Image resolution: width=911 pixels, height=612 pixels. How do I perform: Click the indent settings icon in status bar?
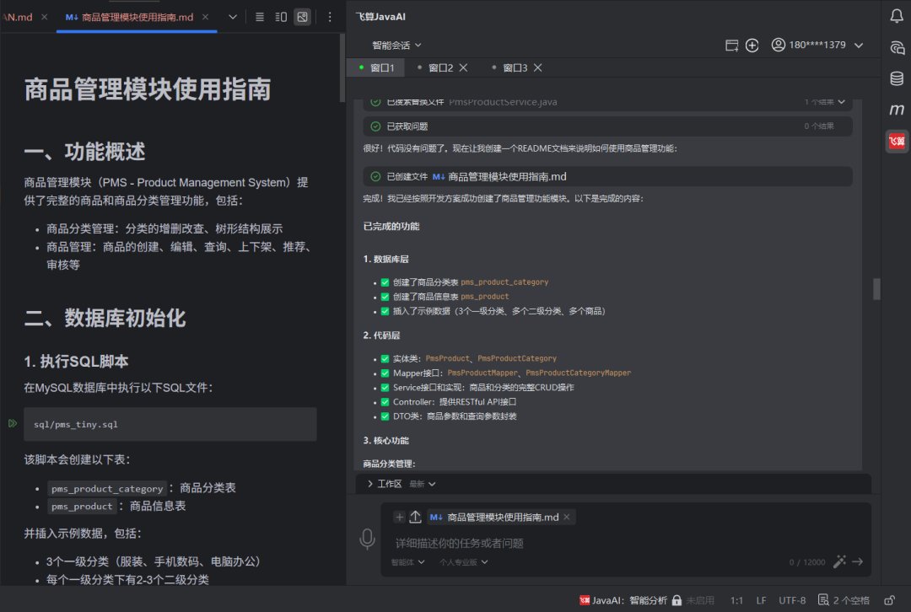(823, 600)
